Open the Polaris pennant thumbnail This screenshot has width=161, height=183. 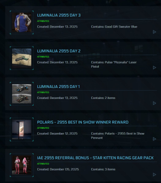tap(22, 130)
